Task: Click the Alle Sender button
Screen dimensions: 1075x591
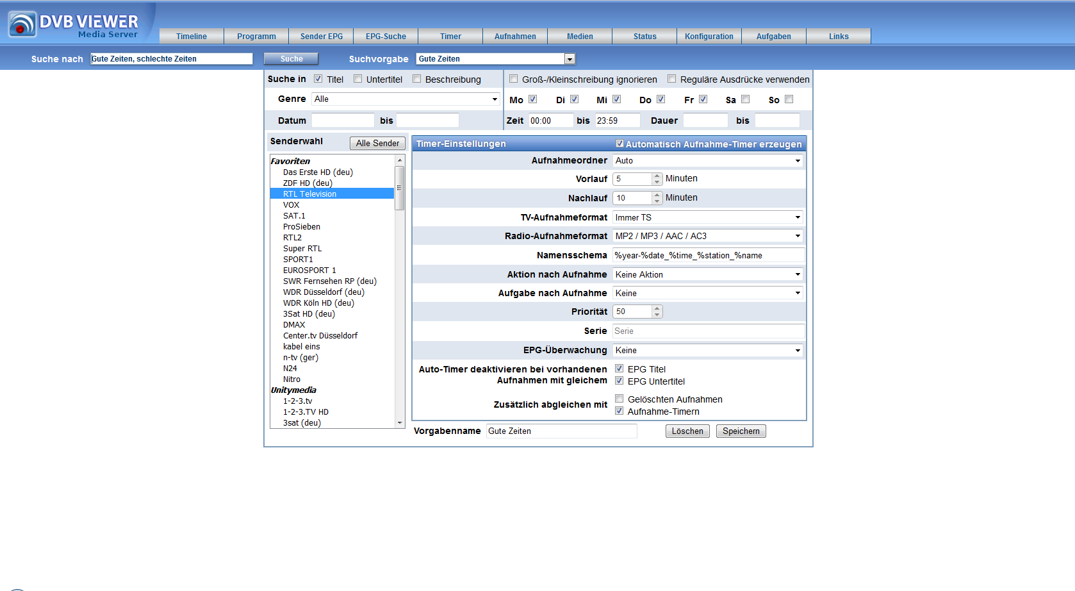Action: pyautogui.click(x=377, y=143)
